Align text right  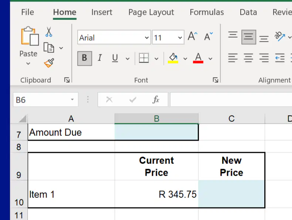click(x=264, y=58)
